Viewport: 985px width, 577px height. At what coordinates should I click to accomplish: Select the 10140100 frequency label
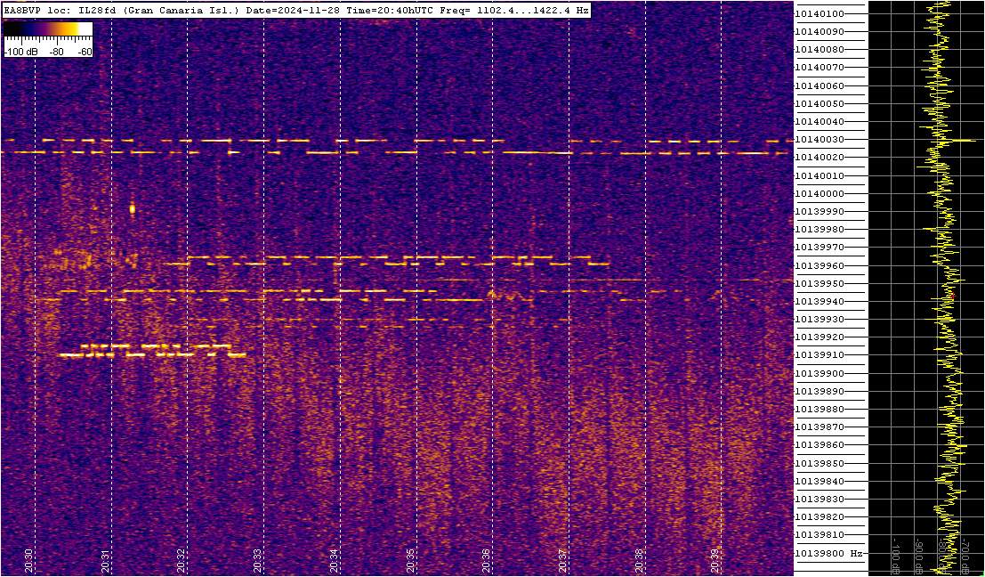pos(819,14)
